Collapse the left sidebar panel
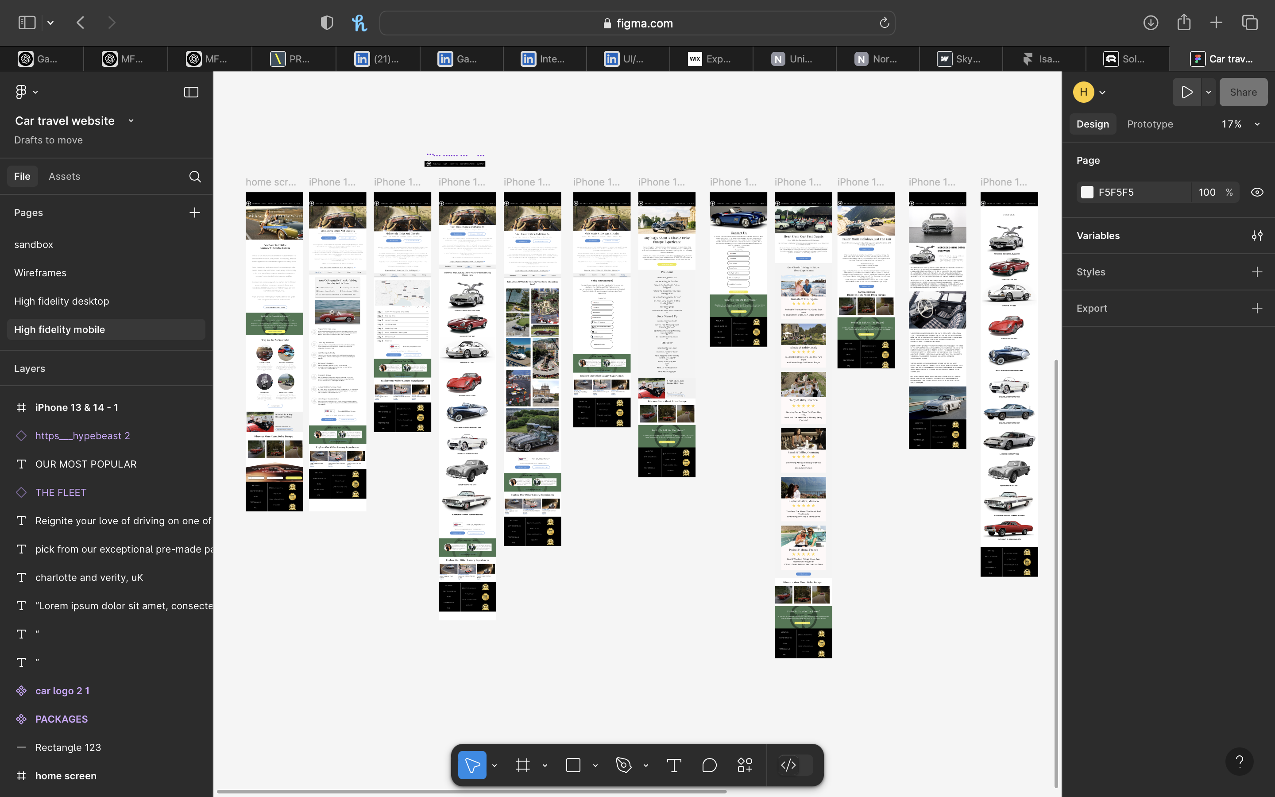Viewport: 1275px width, 797px height. pos(191,92)
